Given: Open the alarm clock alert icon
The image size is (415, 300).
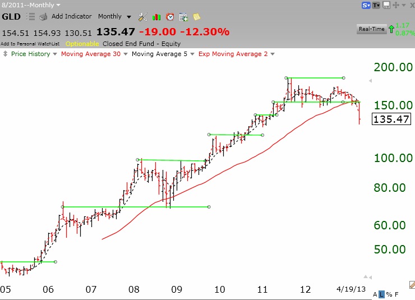Looking at the screenshot, I should (170, 17).
